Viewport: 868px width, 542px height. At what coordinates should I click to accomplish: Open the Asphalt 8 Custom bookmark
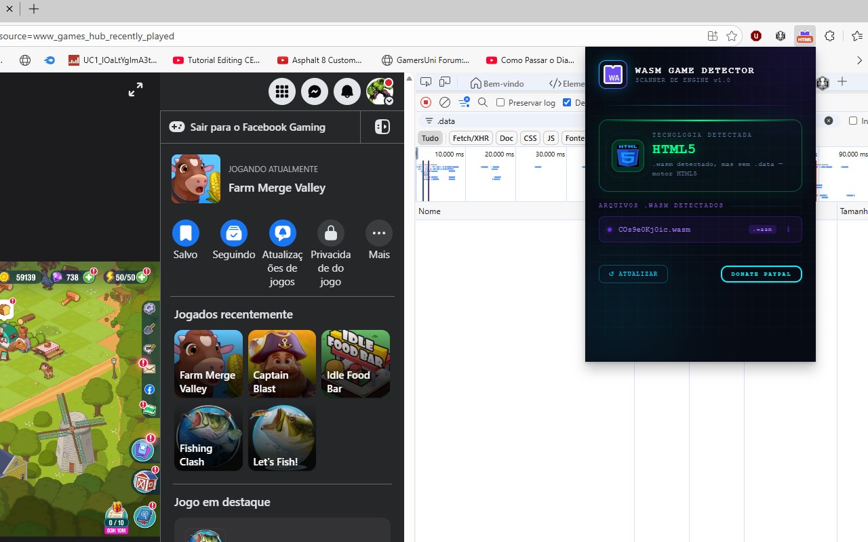[x=320, y=60]
